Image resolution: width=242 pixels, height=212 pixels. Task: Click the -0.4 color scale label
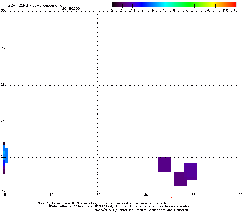pos(206,10)
